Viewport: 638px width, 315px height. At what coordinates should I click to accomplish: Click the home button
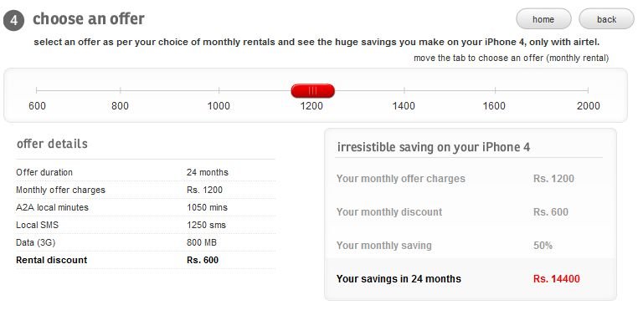(x=543, y=19)
